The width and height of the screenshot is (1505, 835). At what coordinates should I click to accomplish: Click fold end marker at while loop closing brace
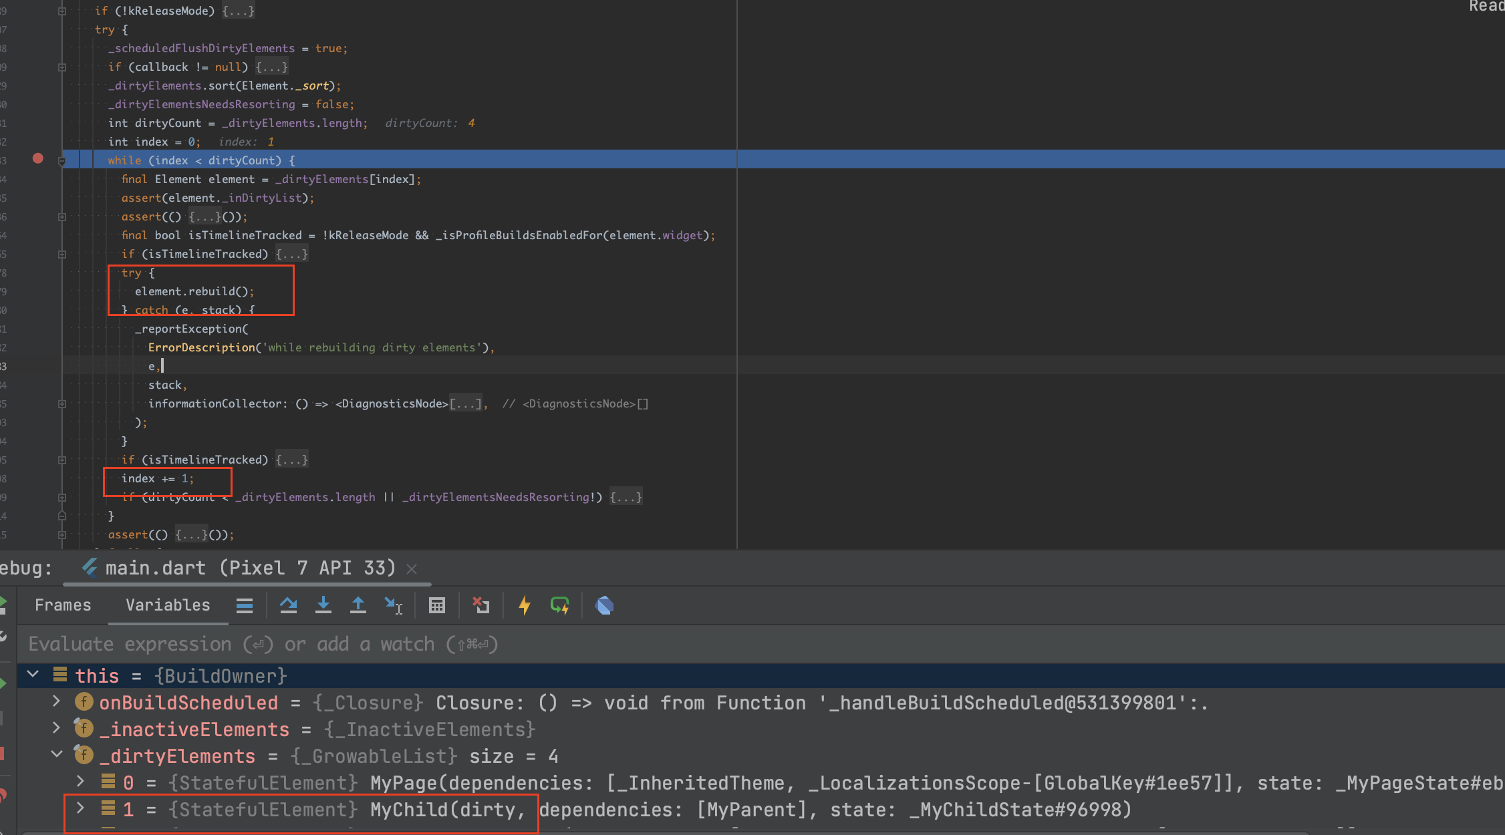(62, 515)
